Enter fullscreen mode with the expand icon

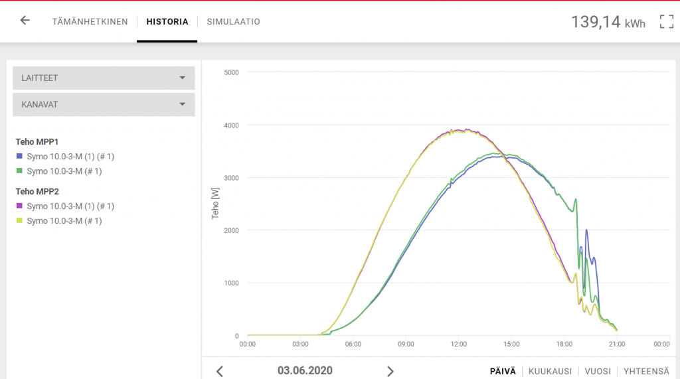(x=666, y=21)
